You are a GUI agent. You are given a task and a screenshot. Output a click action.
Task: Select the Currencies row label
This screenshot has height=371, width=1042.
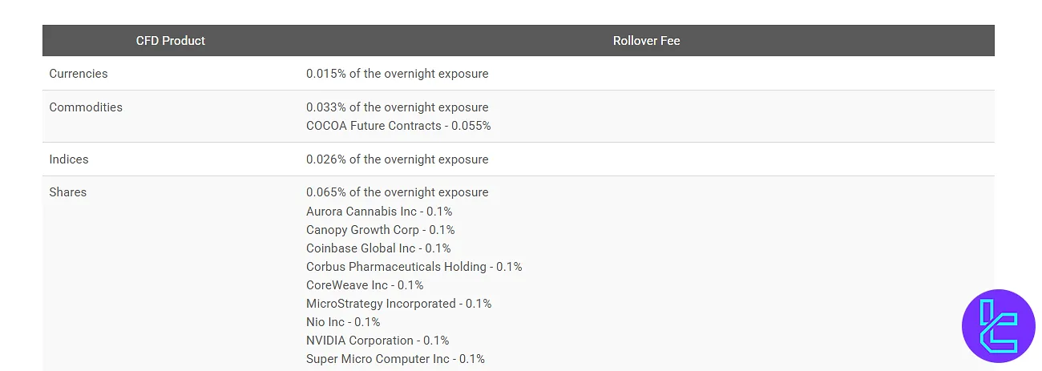79,74
